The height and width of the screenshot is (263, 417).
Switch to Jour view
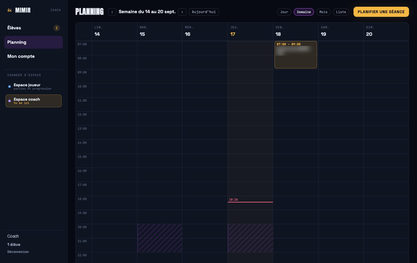[284, 12]
